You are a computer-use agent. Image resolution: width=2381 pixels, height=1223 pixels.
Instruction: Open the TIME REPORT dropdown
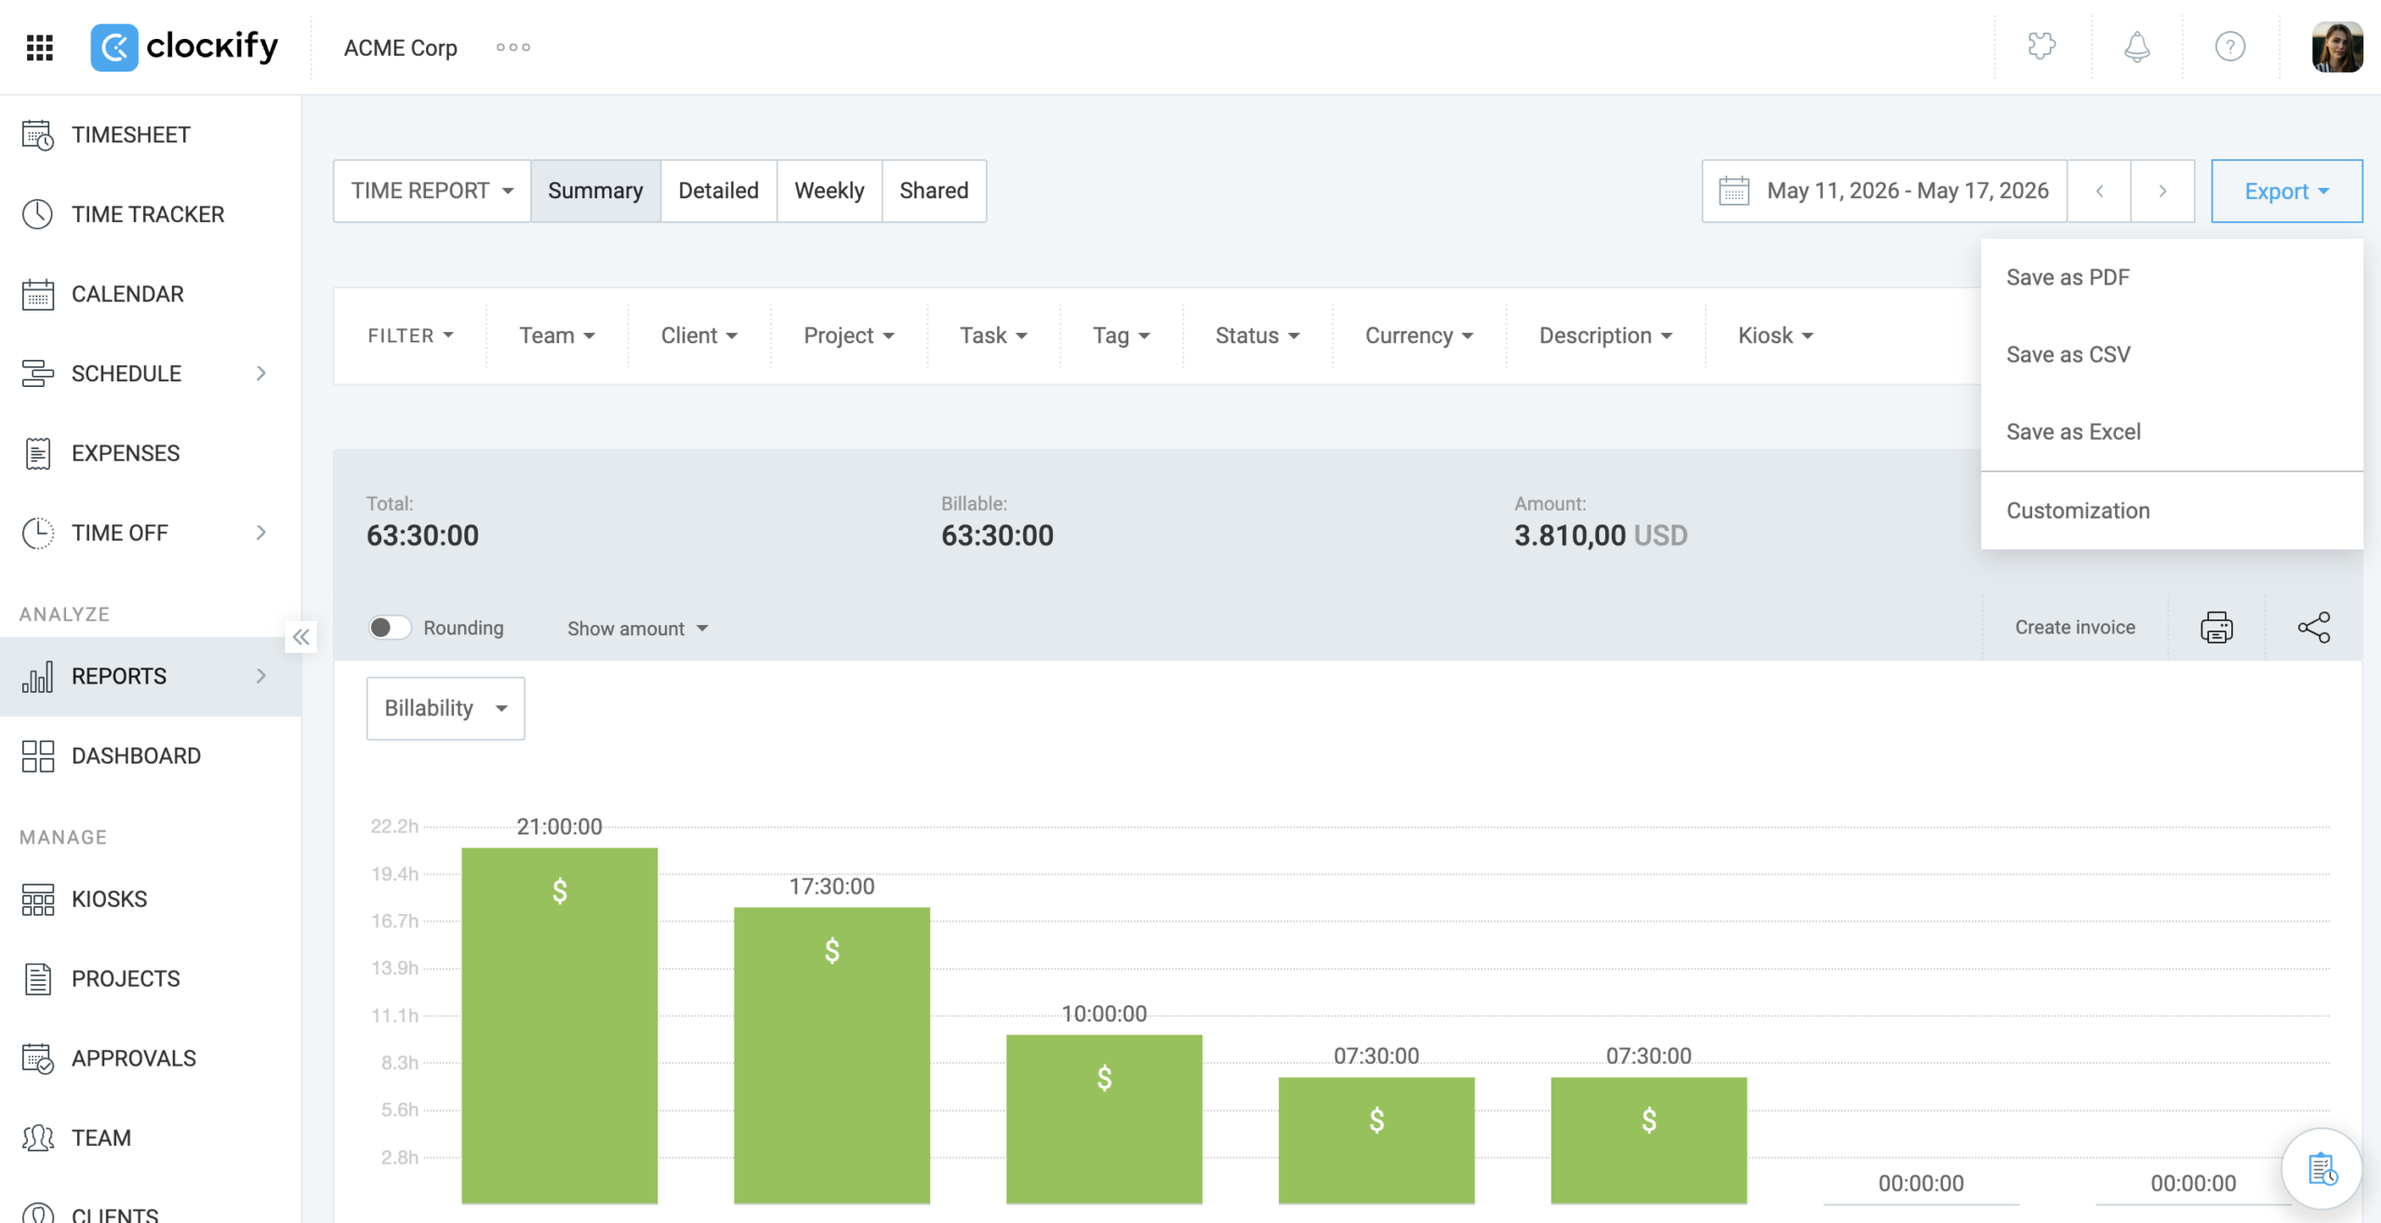(432, 191)
